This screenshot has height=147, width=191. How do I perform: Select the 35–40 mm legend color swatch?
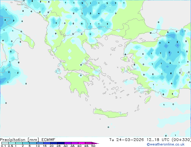75,143
